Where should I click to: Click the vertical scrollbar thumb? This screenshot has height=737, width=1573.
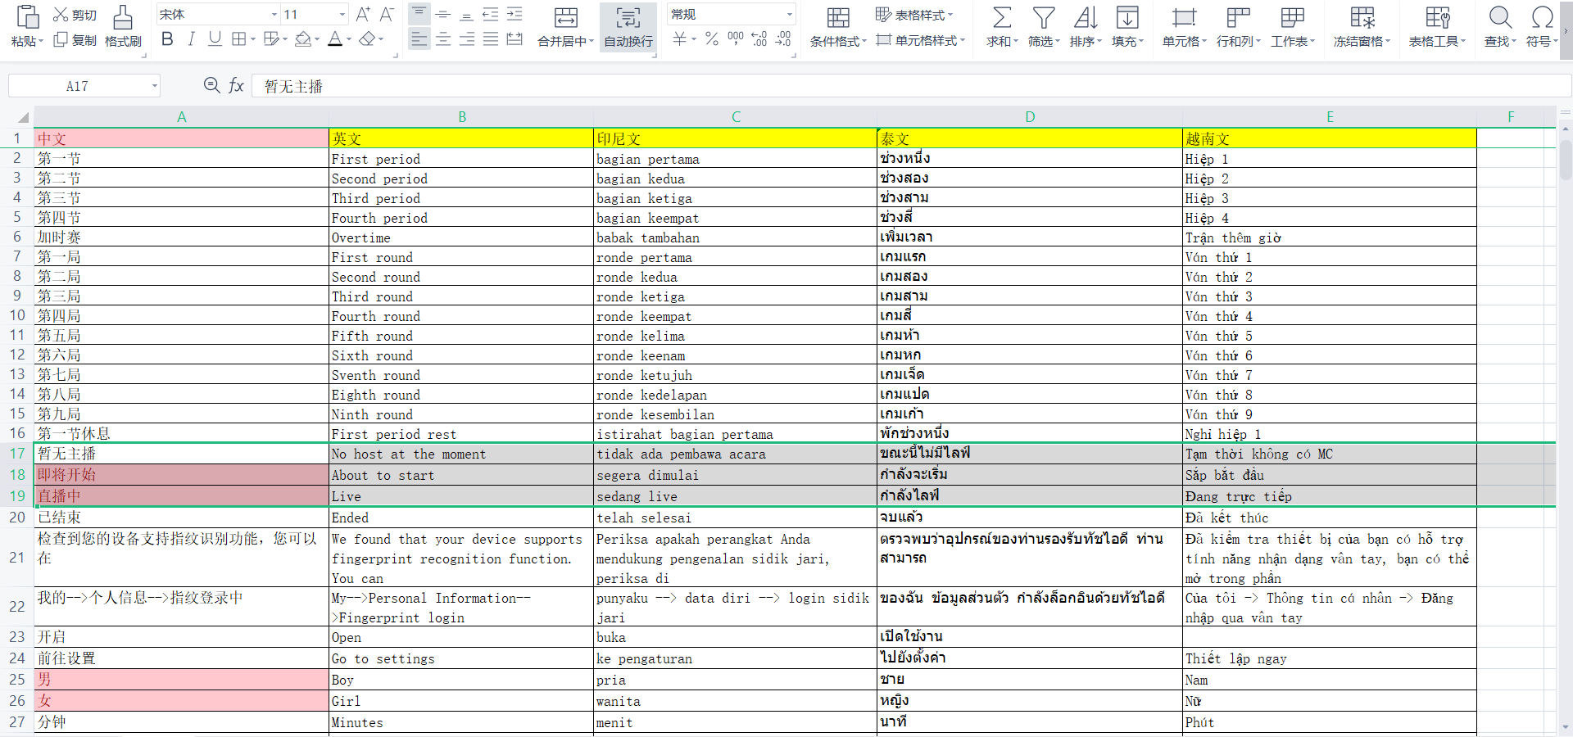pyautogui.click(x=1565, y=160)
